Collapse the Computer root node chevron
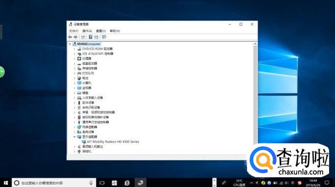The height and width of the screenshot is (187, 335). [70, 44]
